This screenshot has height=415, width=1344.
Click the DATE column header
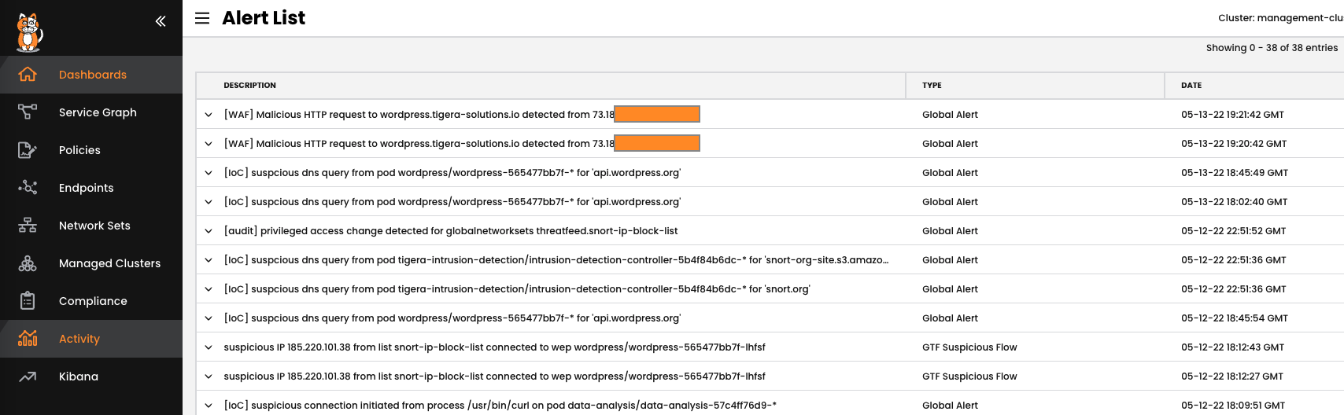tap(1191, 85)
